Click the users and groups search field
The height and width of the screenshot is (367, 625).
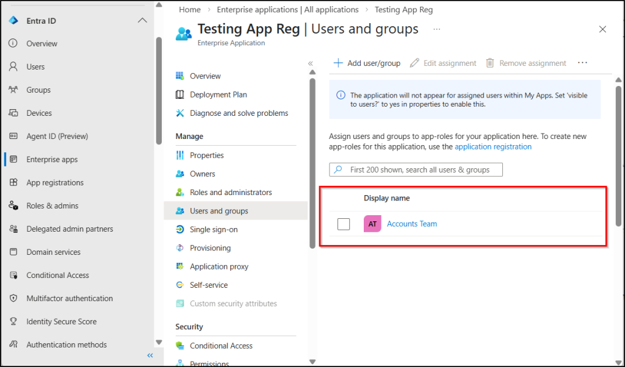[x=416, y=169]
